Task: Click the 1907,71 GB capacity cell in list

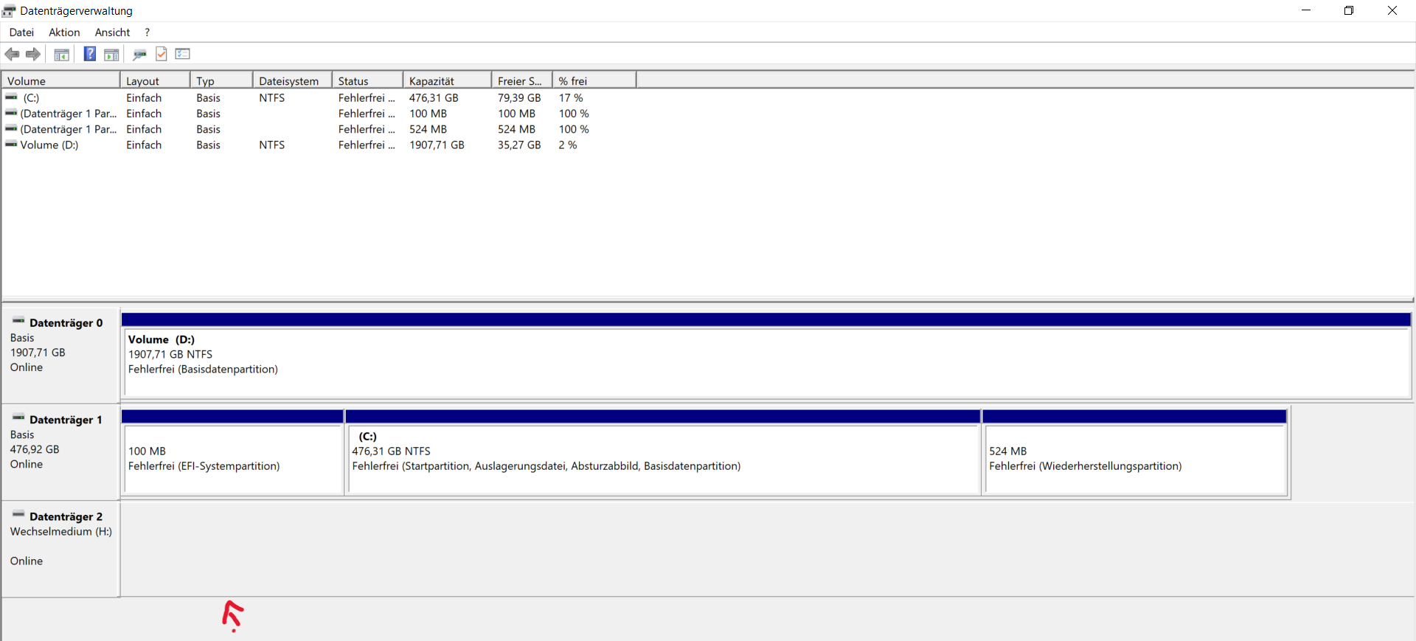Action: (x=437, y=145)
